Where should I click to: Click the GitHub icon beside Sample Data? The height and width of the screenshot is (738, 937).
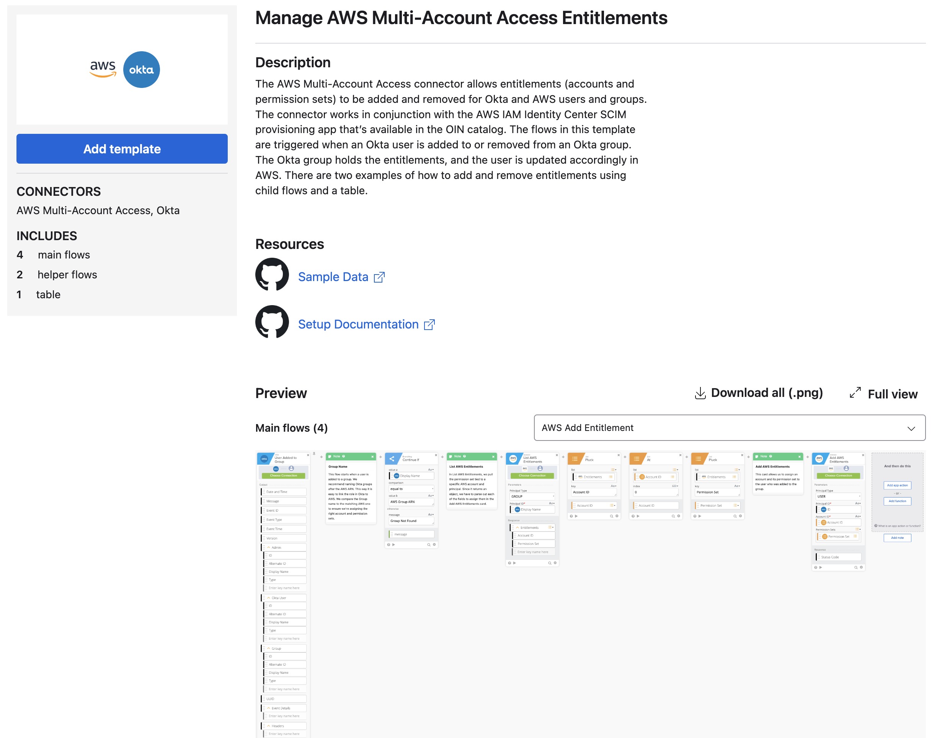[272, 275]
